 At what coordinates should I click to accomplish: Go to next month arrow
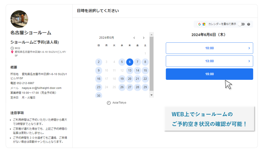[144, 38]
